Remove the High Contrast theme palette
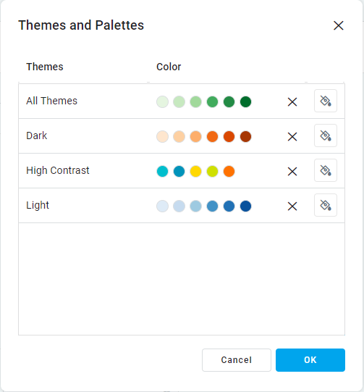The image size is (364, 392). point(292,172)
